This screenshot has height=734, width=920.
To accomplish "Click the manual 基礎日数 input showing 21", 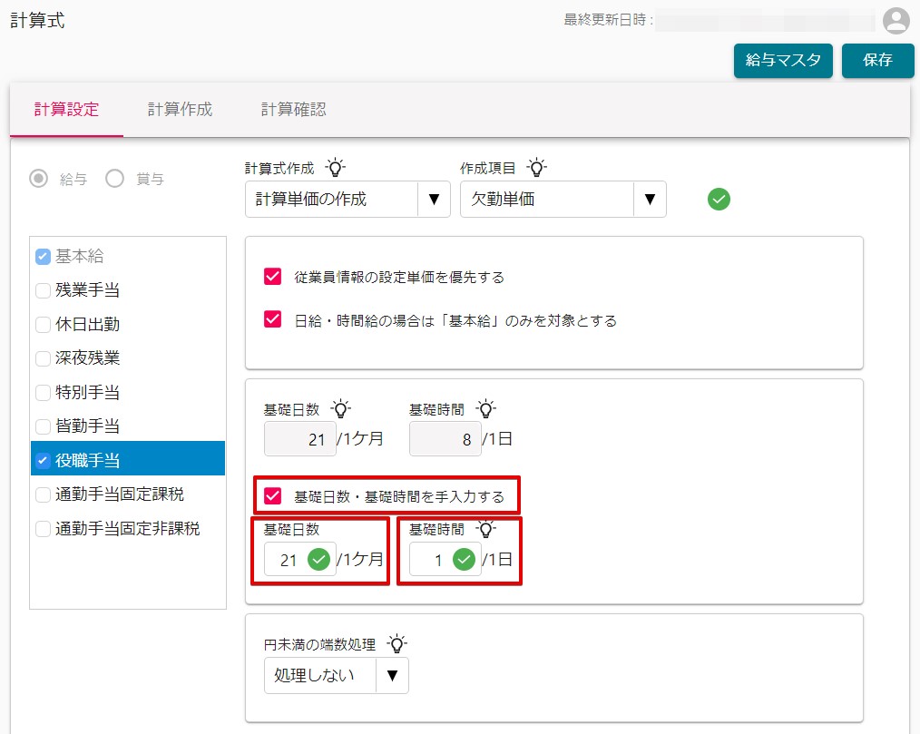I will (x=299, y=559).
